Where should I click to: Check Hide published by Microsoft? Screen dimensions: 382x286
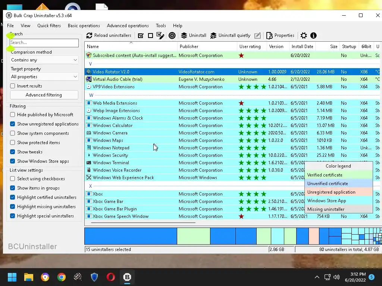click(x=12, y=115)
